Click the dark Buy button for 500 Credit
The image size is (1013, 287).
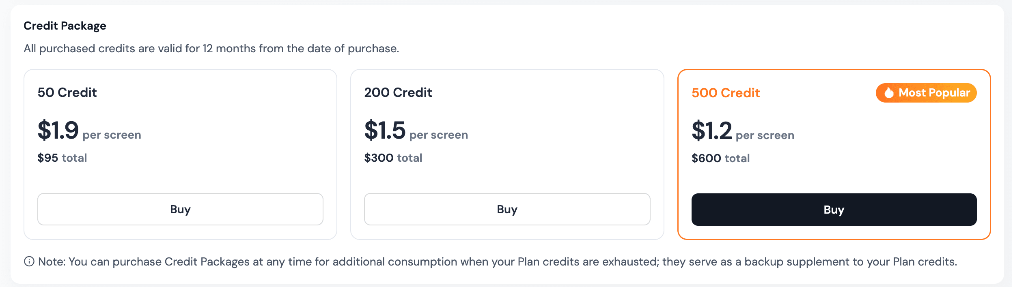click(834, 210)
